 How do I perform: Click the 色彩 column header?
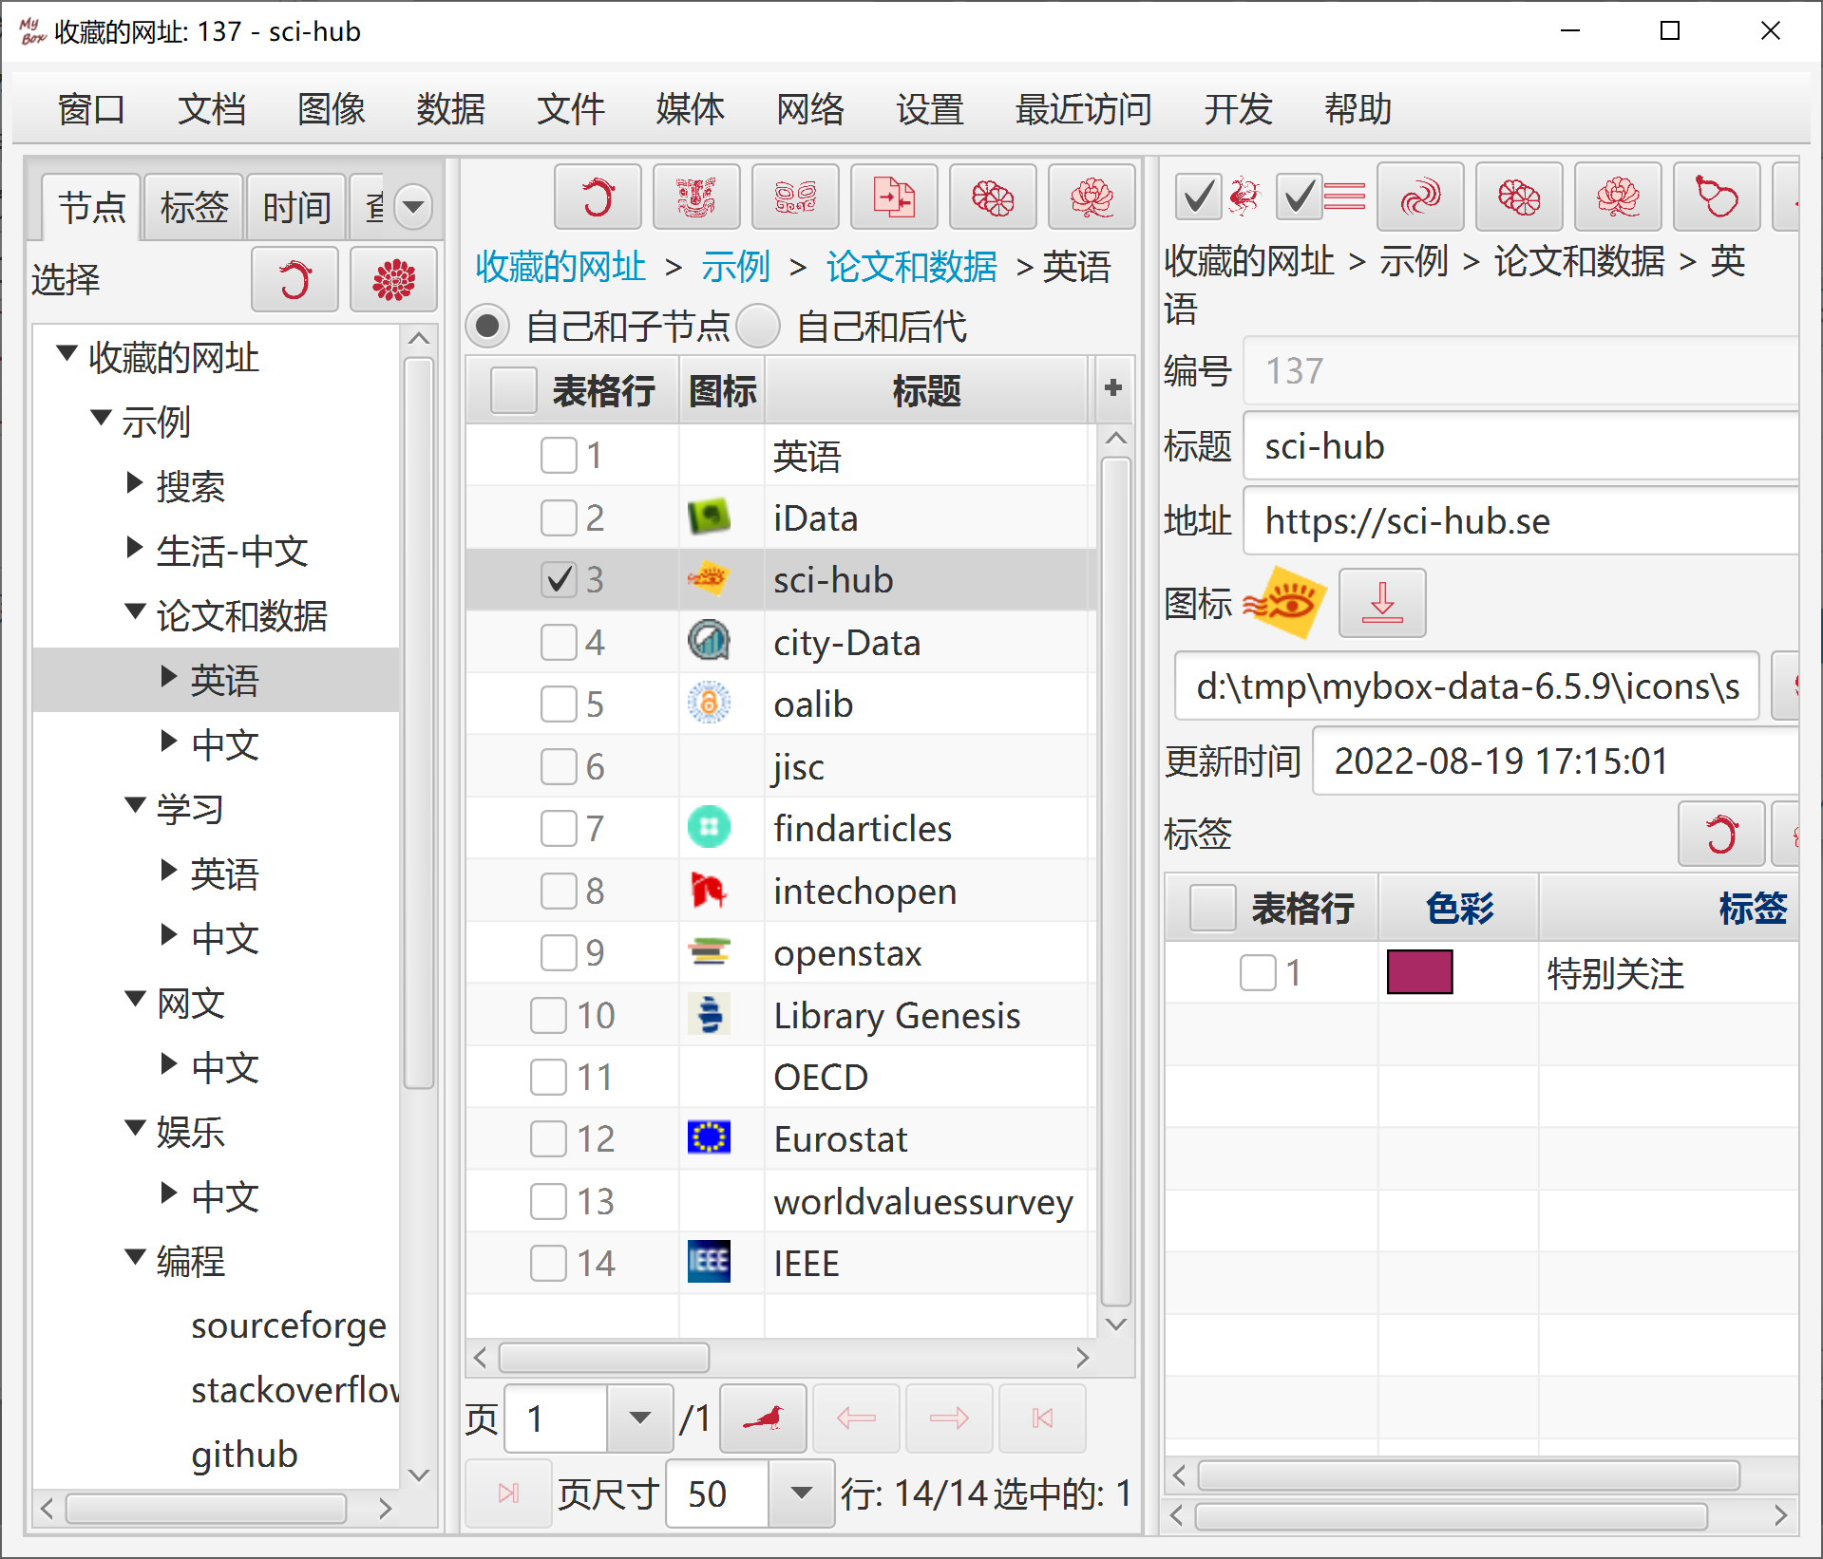point(1459,909)
